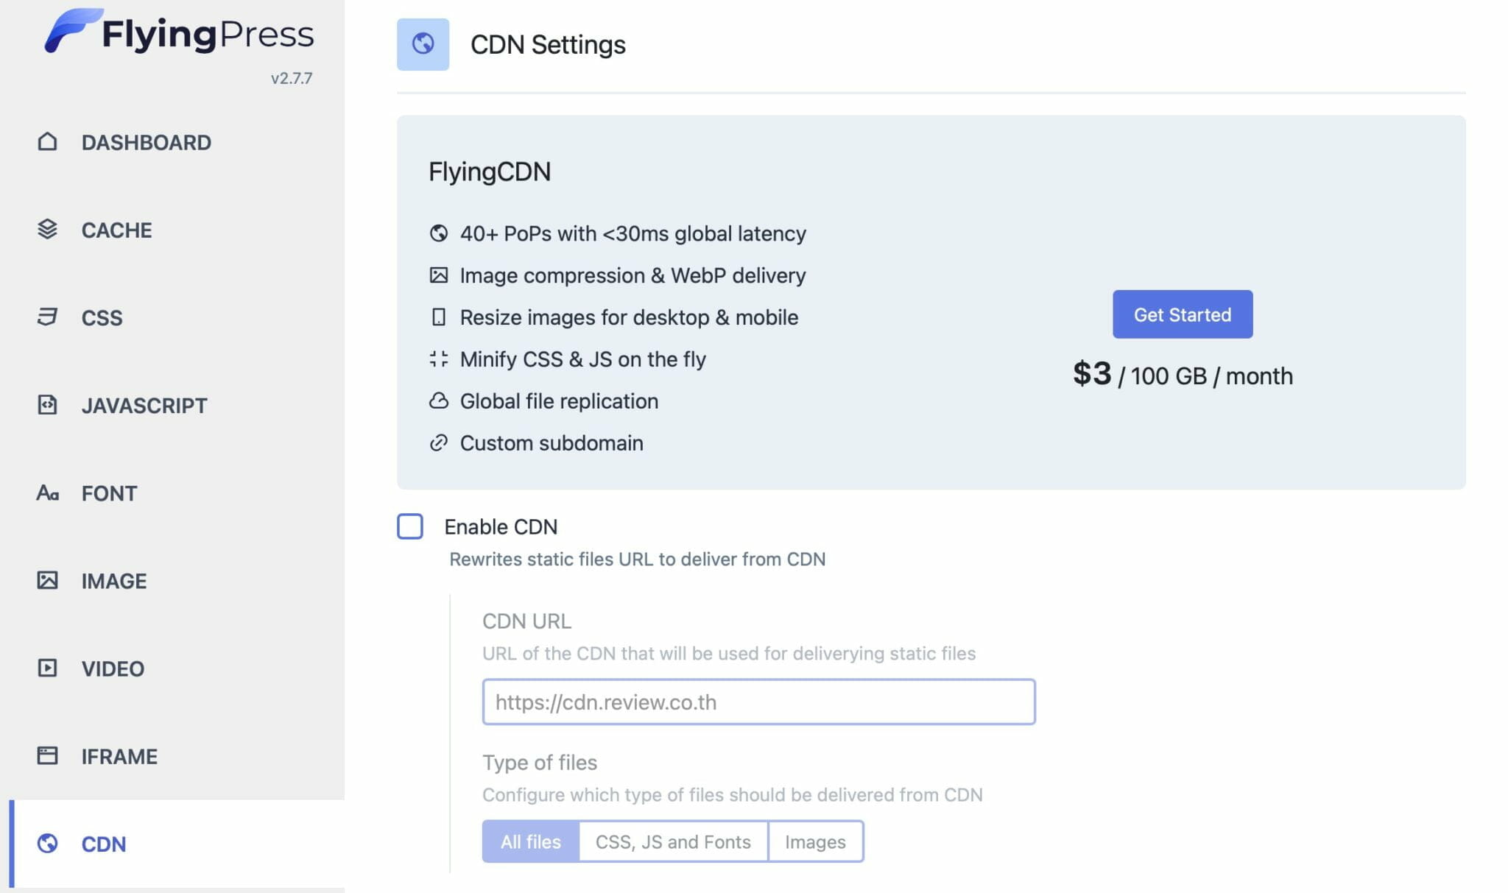Focus the CDN URL input field
Viewport: 1508px width, 893px height.
click(x=759, y=702)
